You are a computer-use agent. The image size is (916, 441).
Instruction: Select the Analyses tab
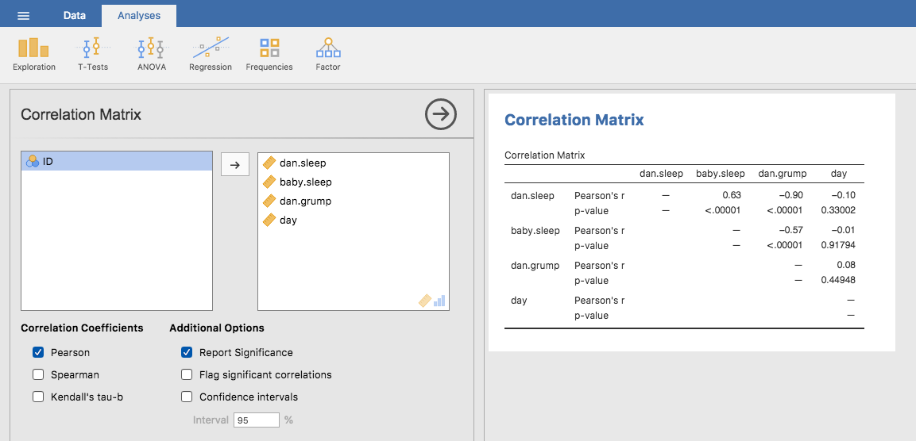139,16
